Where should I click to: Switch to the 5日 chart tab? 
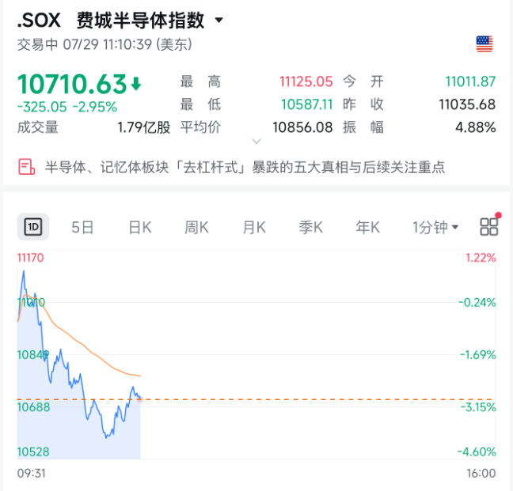82,227
